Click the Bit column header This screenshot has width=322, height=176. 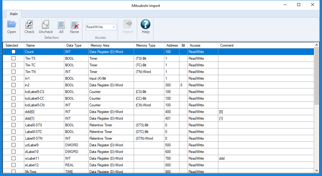[x=183, y=45]
